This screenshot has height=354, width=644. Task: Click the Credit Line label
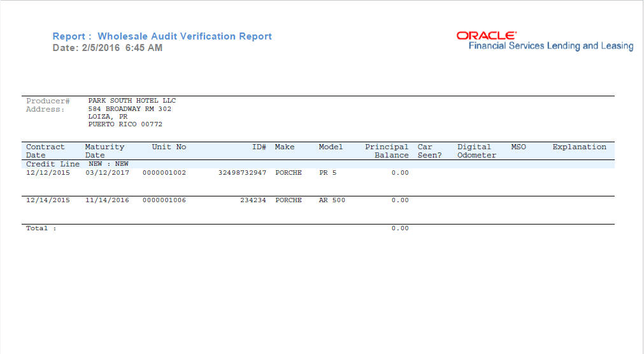pyautogui.click(x=53, y=164)
